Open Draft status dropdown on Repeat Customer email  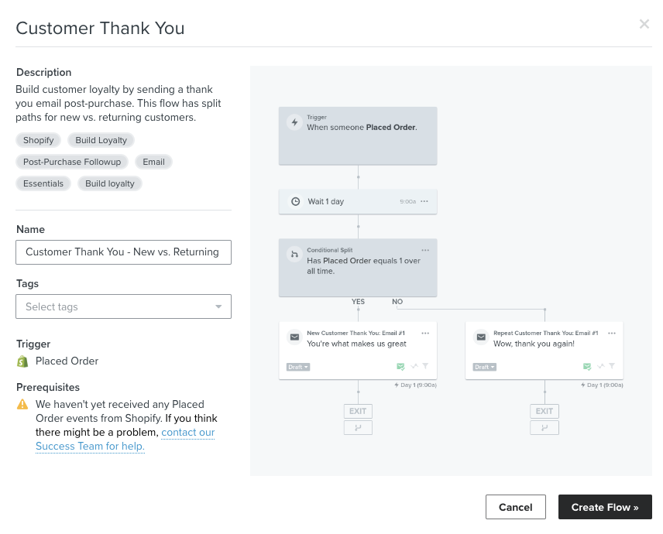pyautogui.click(x=485, y=367)
